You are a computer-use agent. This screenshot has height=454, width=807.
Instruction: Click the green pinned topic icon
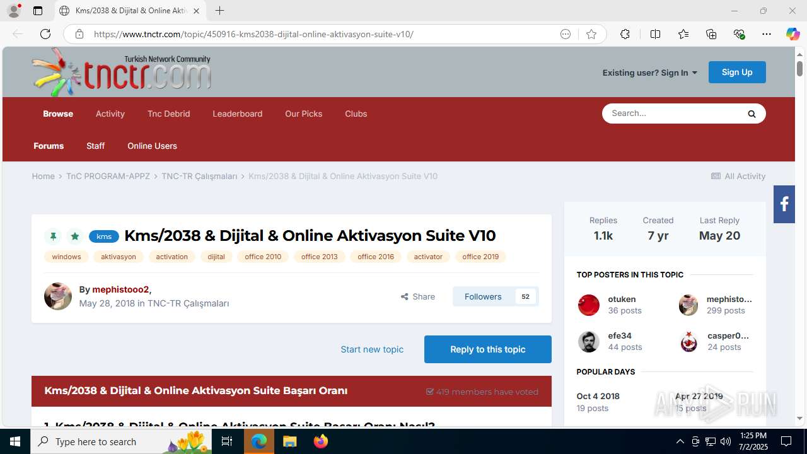coord(53,236)
